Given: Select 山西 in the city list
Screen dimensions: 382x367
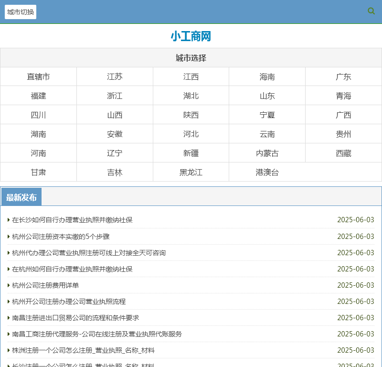Looking at the screenshot, I should (115, 115).
